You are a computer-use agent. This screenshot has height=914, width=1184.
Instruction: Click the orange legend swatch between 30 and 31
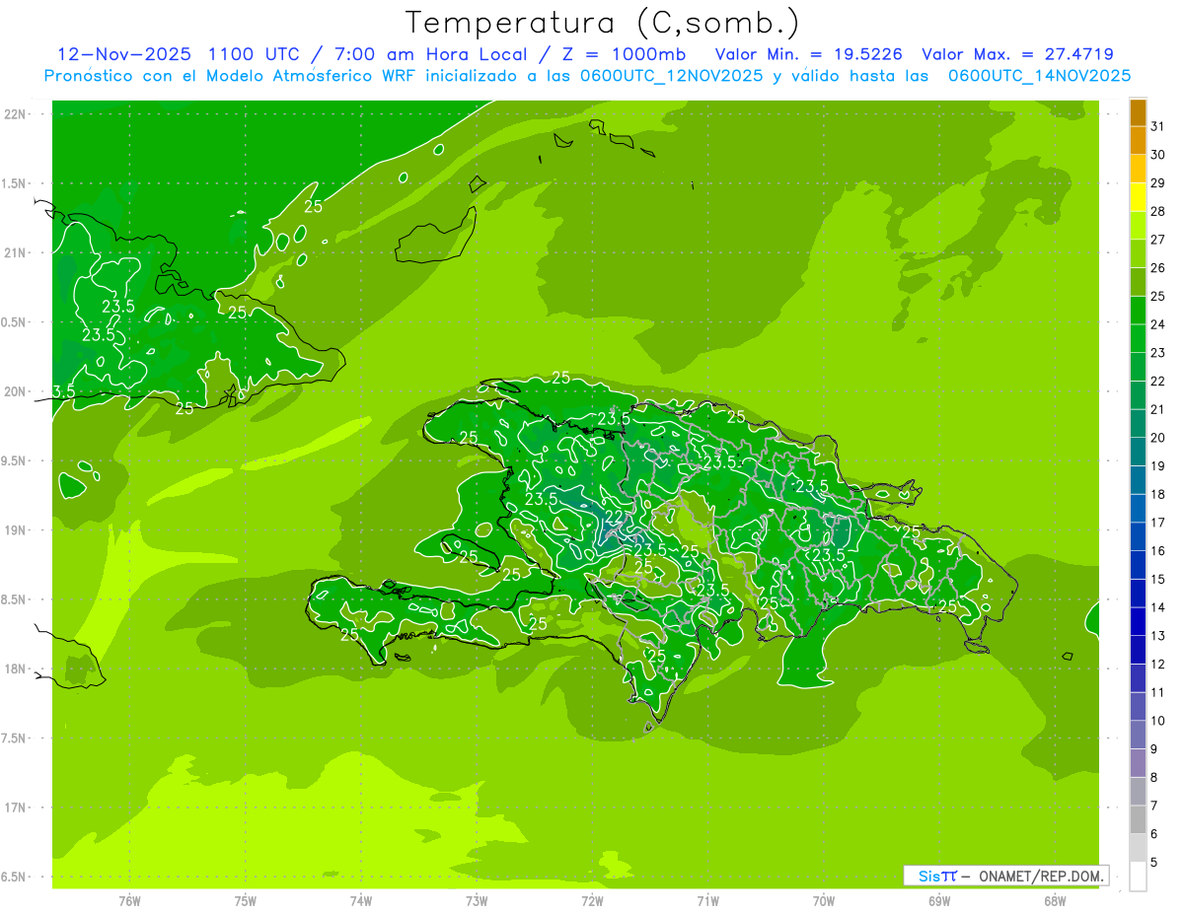(1138, 140)
